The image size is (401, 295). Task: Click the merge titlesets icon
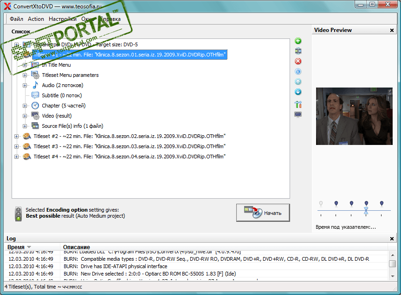(x=298, y=51)
